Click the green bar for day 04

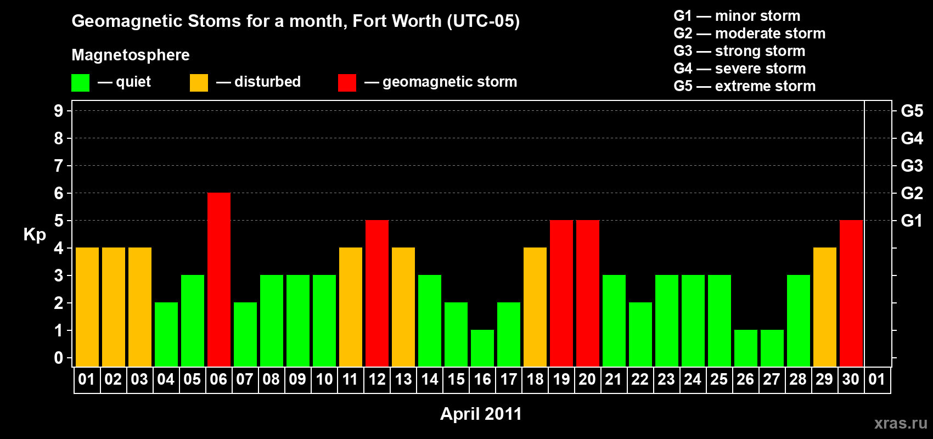coord(166,334)
